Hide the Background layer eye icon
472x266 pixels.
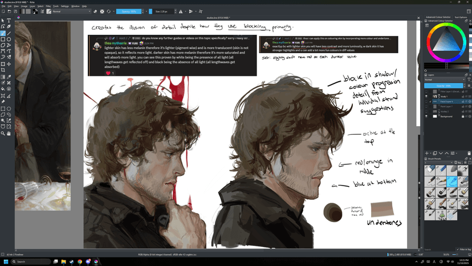click(426, 116)
